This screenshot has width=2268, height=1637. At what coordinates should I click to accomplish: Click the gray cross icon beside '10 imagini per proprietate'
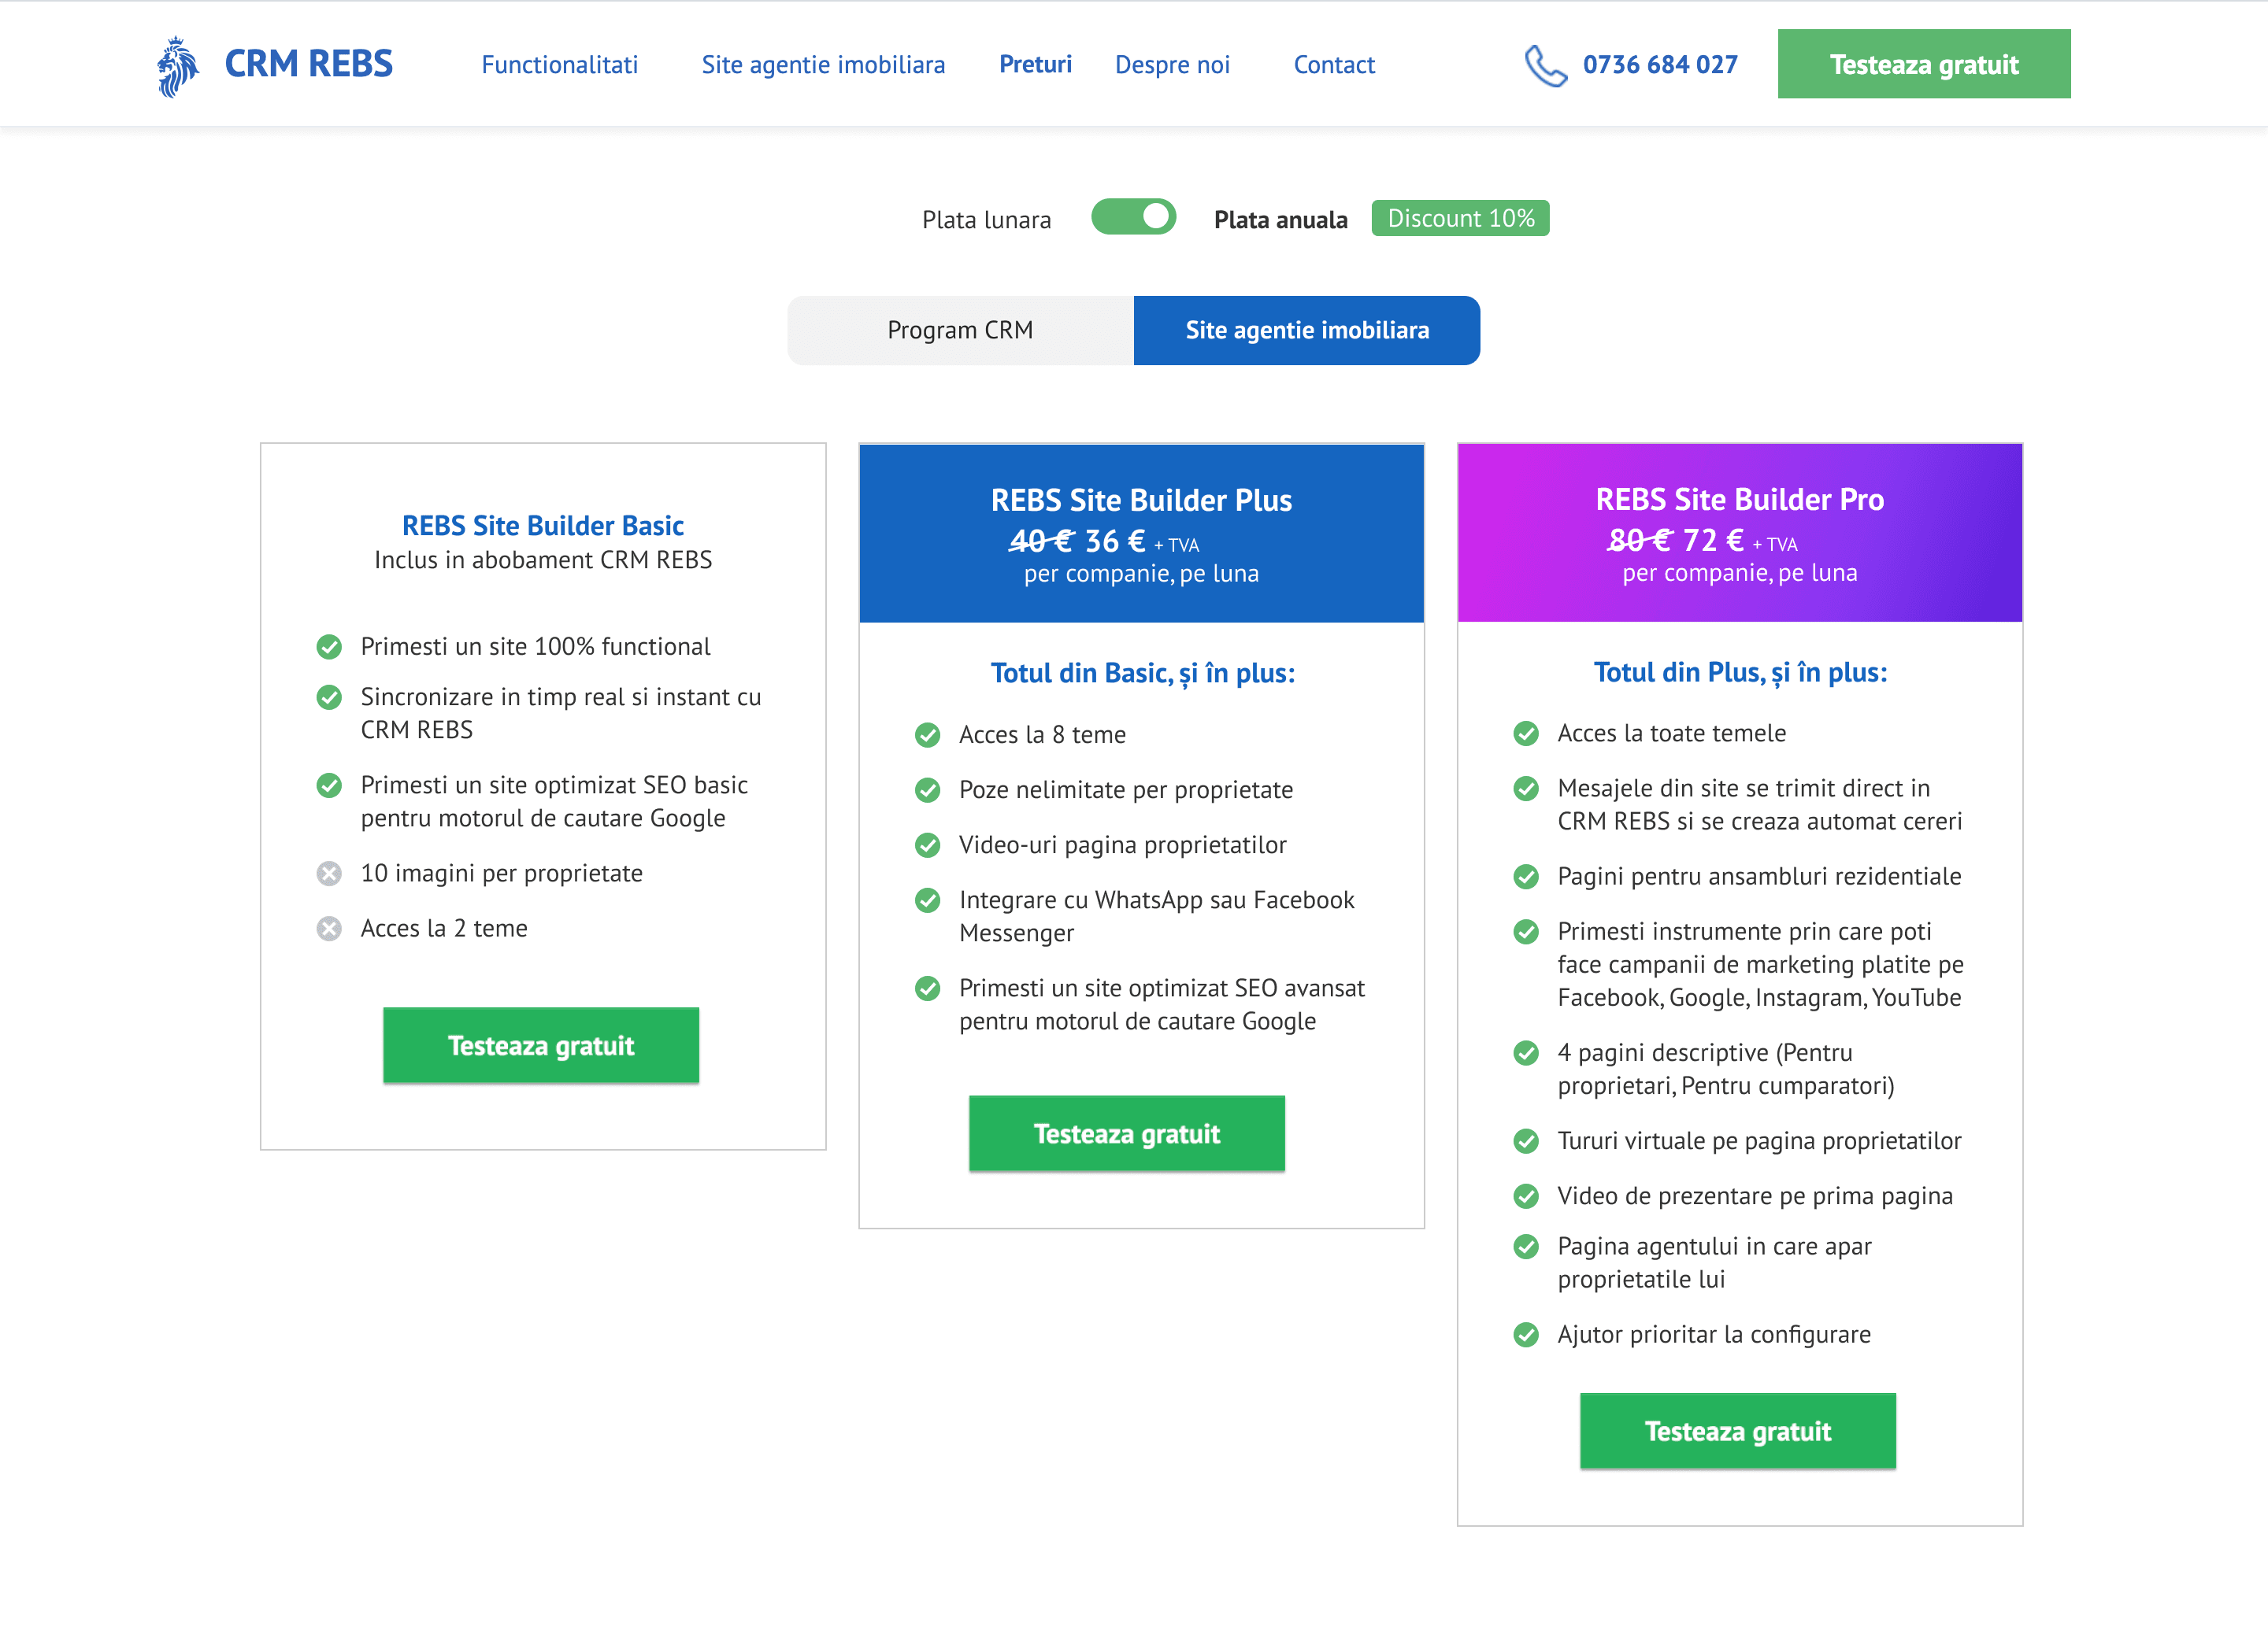pos(329,873)
